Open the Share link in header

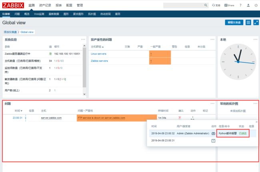(229, 5)
